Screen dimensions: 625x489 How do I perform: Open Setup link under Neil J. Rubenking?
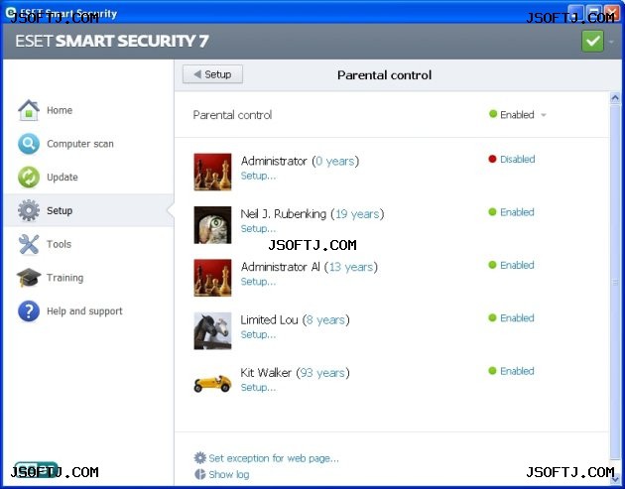(x=258, y=229)
